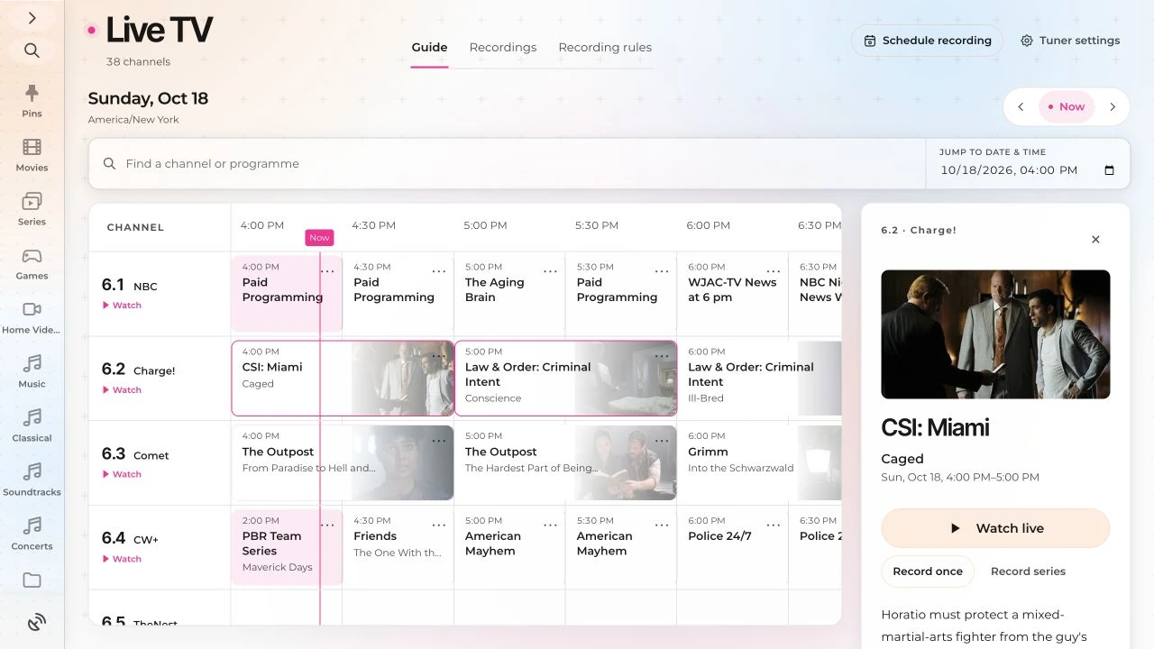This screenshot has height=649, width=1154.
Task: Switch to the Recordings tab
Action: click(503, 47)
